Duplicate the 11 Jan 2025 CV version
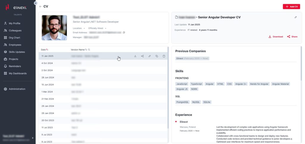Screen dimensions: 305x144 (157, 56)
